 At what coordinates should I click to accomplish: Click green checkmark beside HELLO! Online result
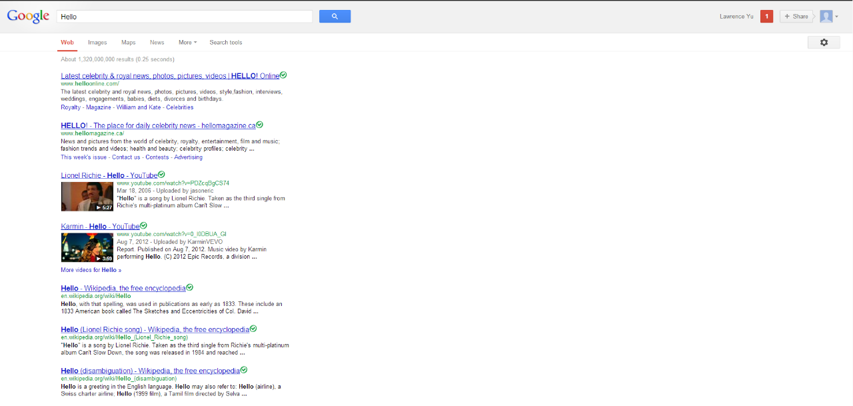point(284,75)
